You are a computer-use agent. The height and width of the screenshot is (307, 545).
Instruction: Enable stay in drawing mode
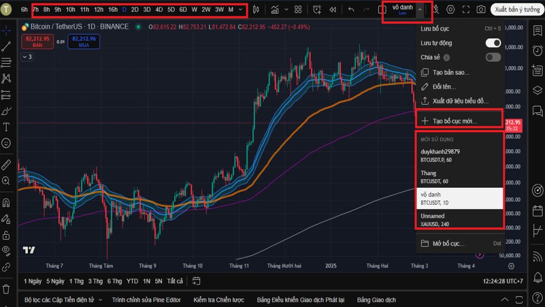pos(6,219)
